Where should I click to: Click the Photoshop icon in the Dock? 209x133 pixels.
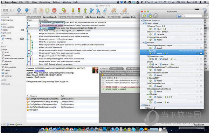(104, 129)
